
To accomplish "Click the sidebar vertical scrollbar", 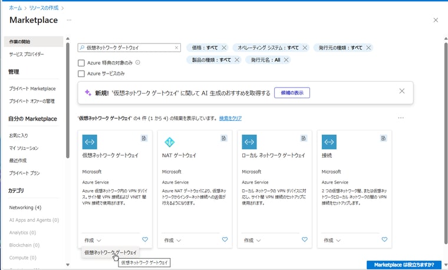I will 68,100.
